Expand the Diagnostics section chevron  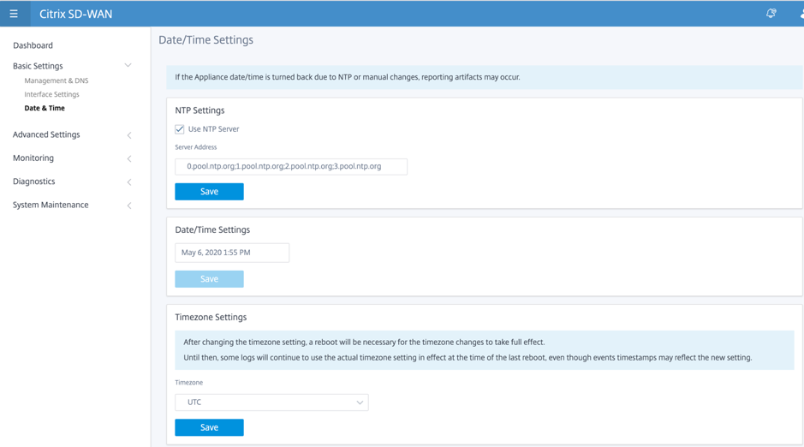129,182
